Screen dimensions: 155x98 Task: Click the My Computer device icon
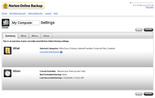[5, 22]
